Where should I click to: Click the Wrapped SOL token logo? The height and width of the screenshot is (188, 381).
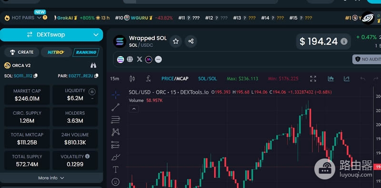coord(120,41)
